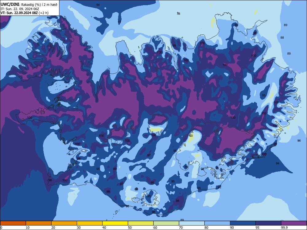The width and height of the screenshot is (307, 230).
Task: Click the 'VT: Sun. 22.09.2024 08Z' line
Action: click(x=19, y=13)
